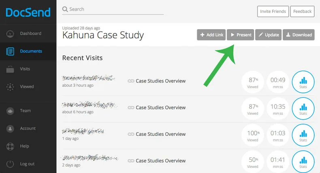Image resolution: width=320 pixels, height=173 pixels.
Task: Click the search magnifier icon
Action: (65, 9)
